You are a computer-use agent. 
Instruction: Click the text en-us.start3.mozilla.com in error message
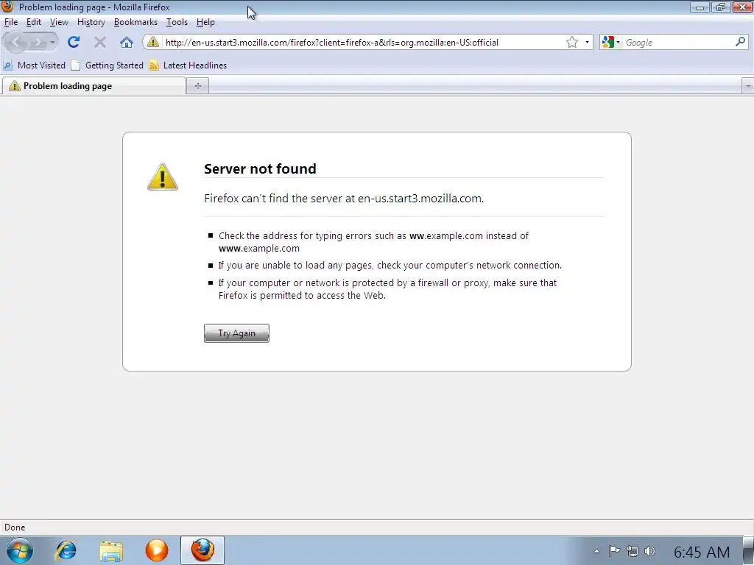pos(420,199)
